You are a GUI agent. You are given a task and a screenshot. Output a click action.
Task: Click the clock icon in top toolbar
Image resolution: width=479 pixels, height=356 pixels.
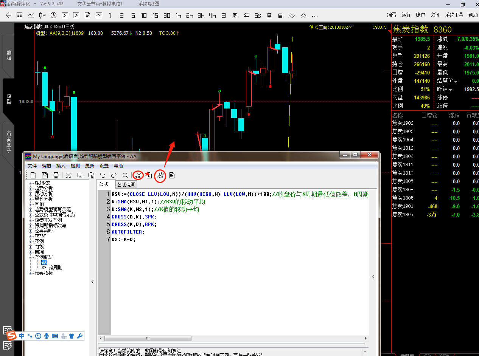[x=53, y=15]
